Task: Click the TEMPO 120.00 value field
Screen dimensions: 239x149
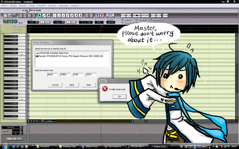Action: click(x=110, y=22)
